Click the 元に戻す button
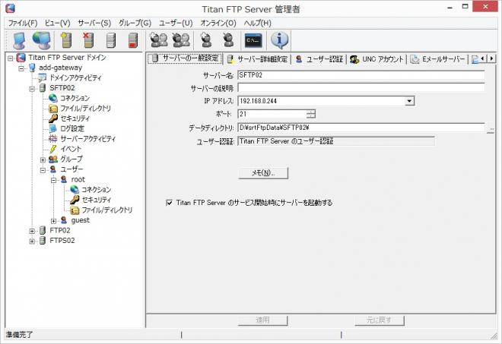 click(x=380, y=320)
